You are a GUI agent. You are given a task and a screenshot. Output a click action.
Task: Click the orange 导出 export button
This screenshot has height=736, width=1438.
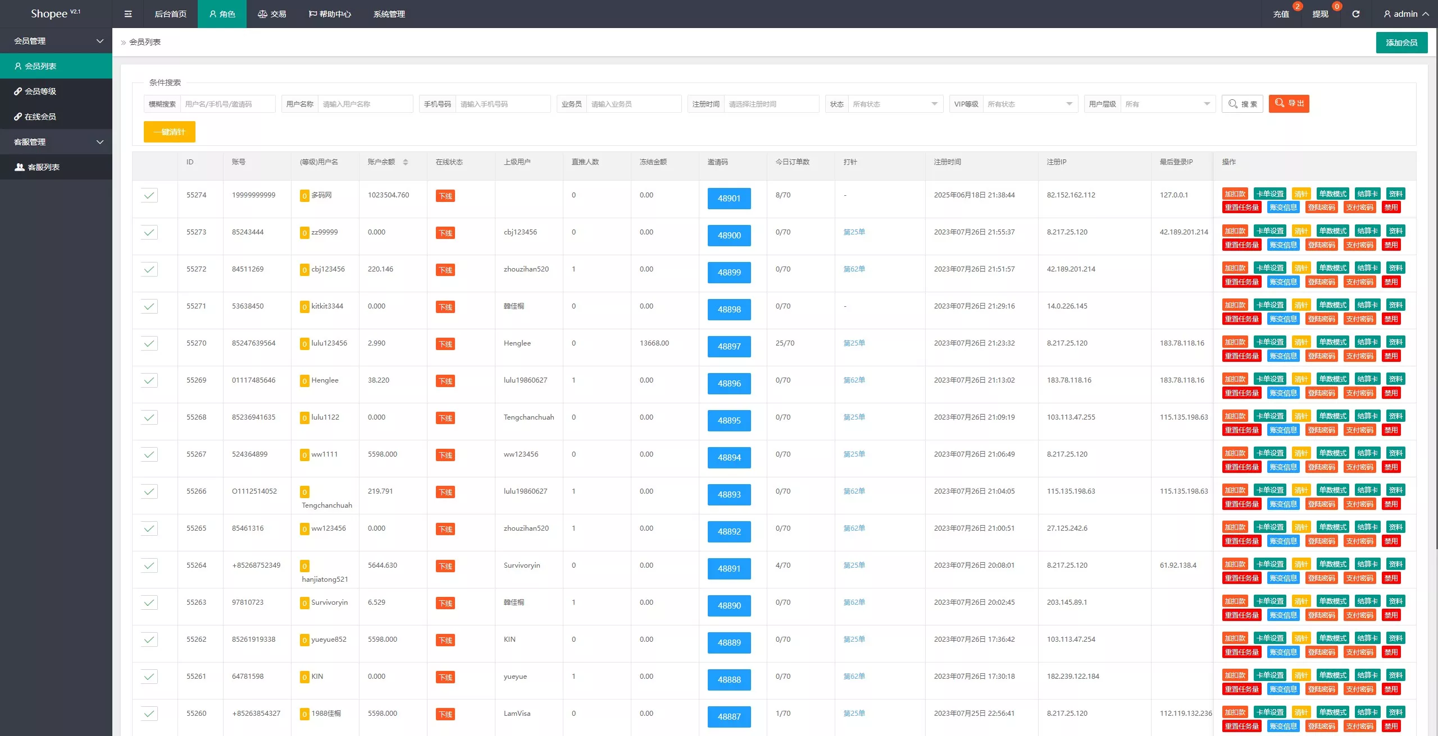(1289, 104)
